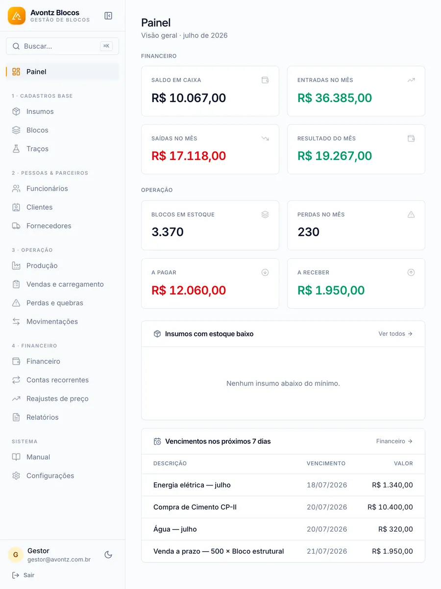
Task: Select the Compra de Cimento CP-II row
Action: pyautogui.click(x=283, y=507)
